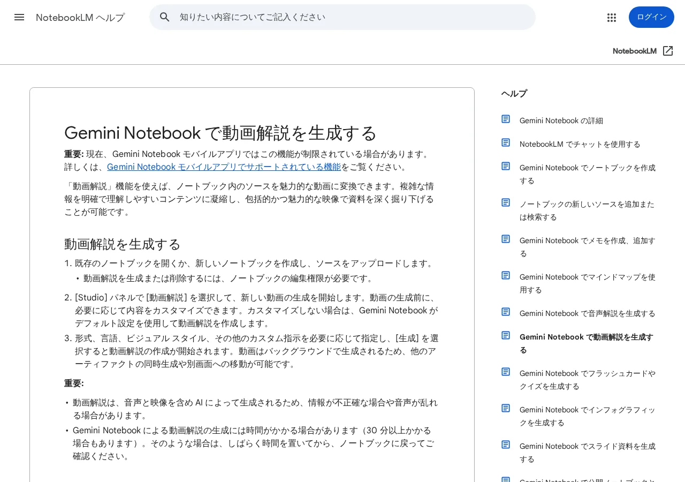Viewport: 685px width, 482px height.
Task: Click article icon for ノートブックを作成する
Action: 506,166
